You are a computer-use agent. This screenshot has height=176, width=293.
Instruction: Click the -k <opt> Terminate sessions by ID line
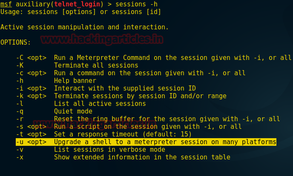[x=121, y=96]
